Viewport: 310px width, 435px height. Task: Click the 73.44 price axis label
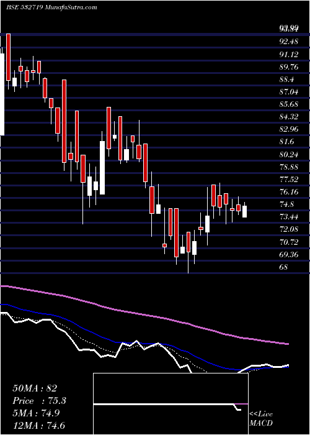coord(290,217)
